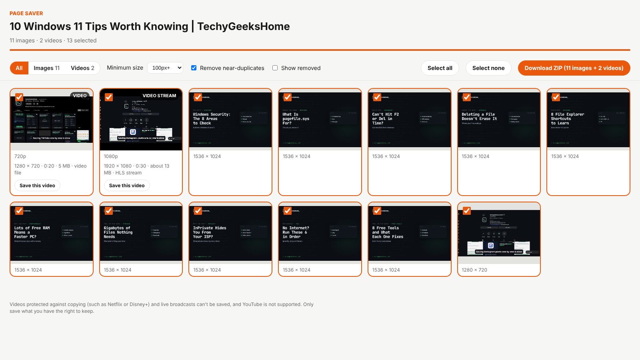This screenshot has height=360, width=640.
Task: Open the Lots of Free RAM thumbnail
Action: [52, 233]
